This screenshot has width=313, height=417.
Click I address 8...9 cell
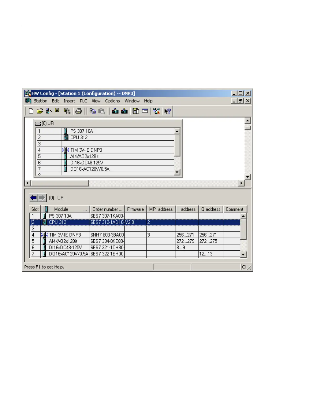[x=187, y=248]
